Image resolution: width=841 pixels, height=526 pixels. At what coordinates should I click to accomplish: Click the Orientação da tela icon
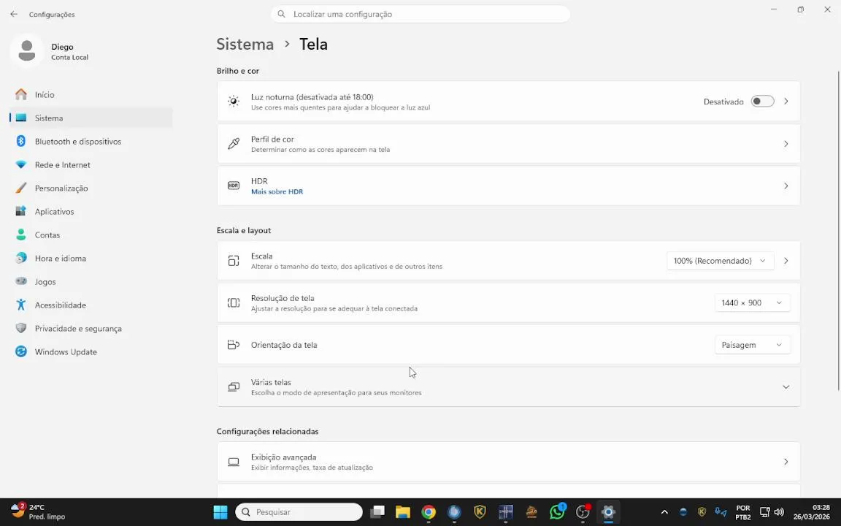234,345
